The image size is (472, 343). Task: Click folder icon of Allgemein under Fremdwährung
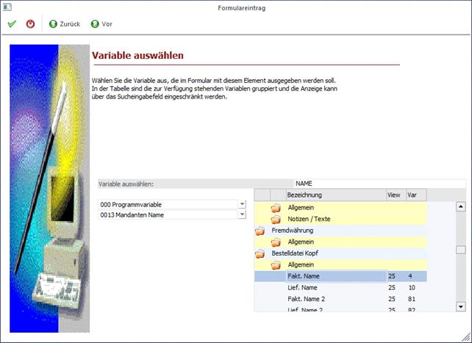tap(276, 242)
